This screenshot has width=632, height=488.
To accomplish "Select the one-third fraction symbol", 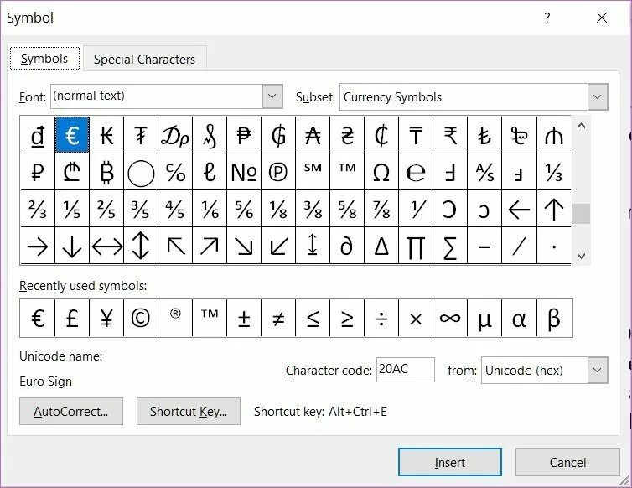I will (x=554, y=172).
